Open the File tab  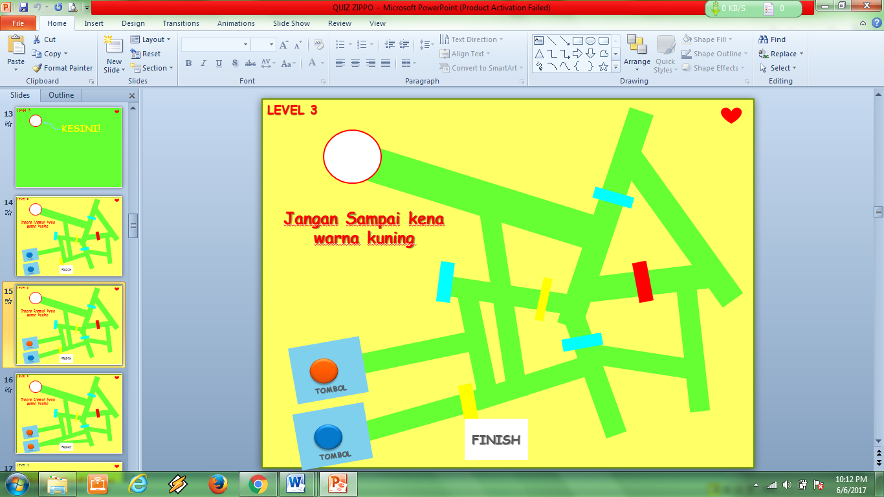(x=18, y=23)
